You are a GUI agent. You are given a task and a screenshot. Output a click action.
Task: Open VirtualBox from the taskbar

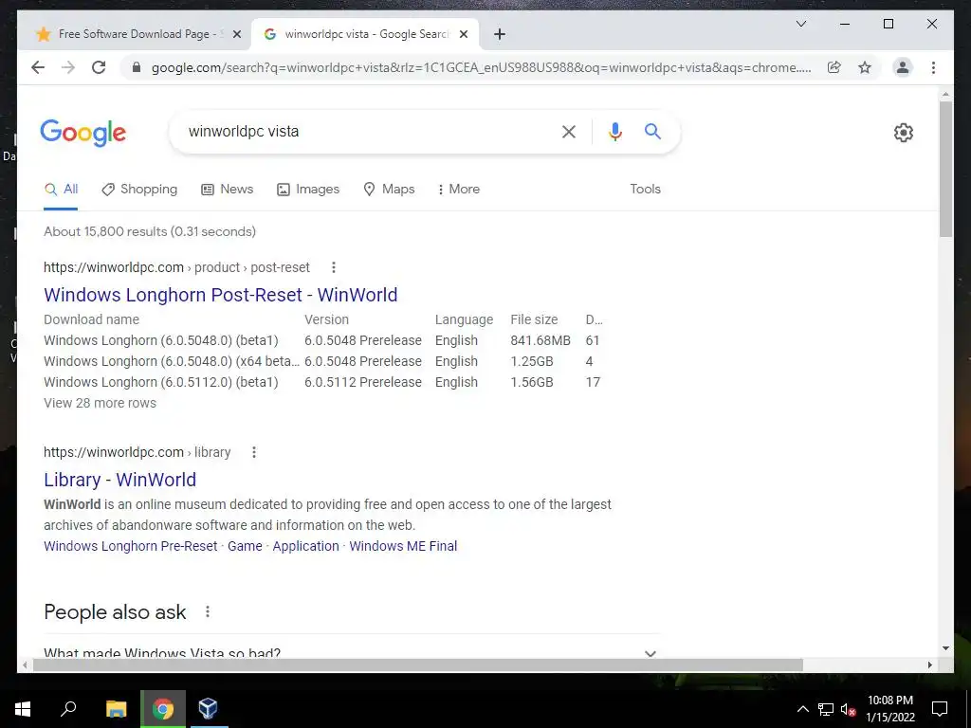point(208,708)
